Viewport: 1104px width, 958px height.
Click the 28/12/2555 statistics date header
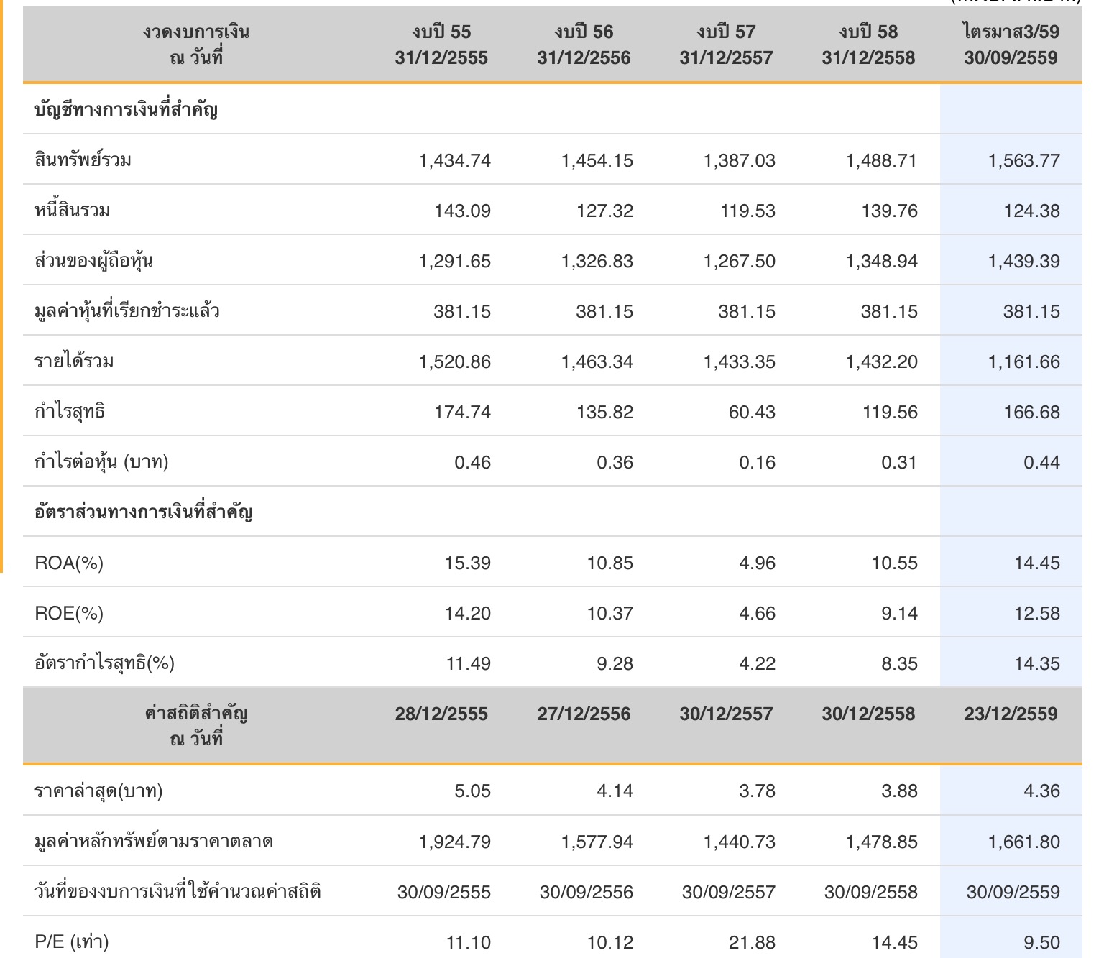tap(441, 714)
